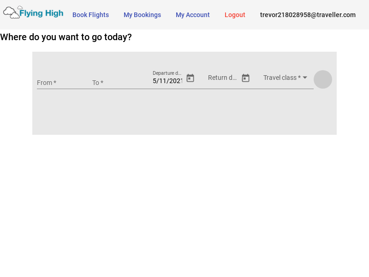The width and height of the screenshot is (369, 277).
Task: Click the Return date field
Action: 222,78
